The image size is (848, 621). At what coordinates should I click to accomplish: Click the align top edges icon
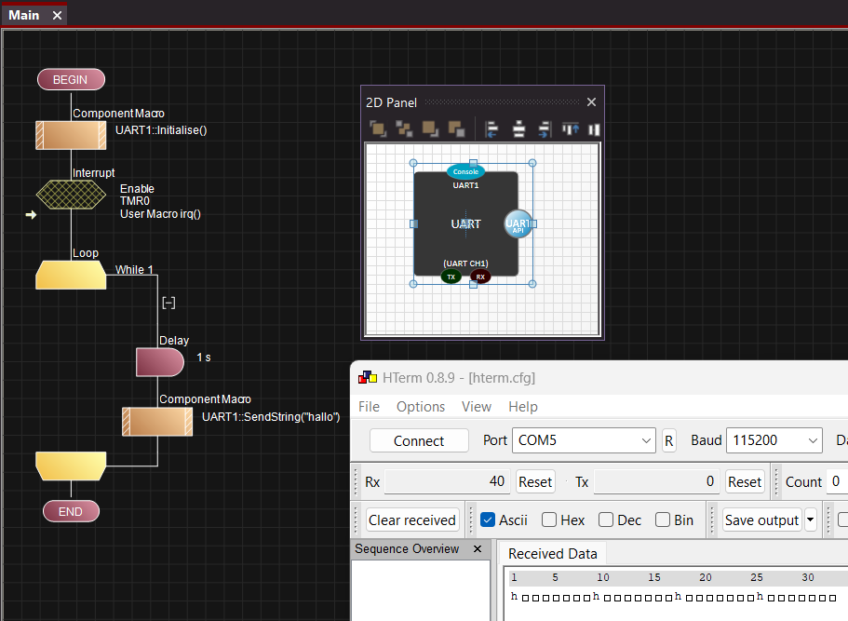click(x=571, y=129)
